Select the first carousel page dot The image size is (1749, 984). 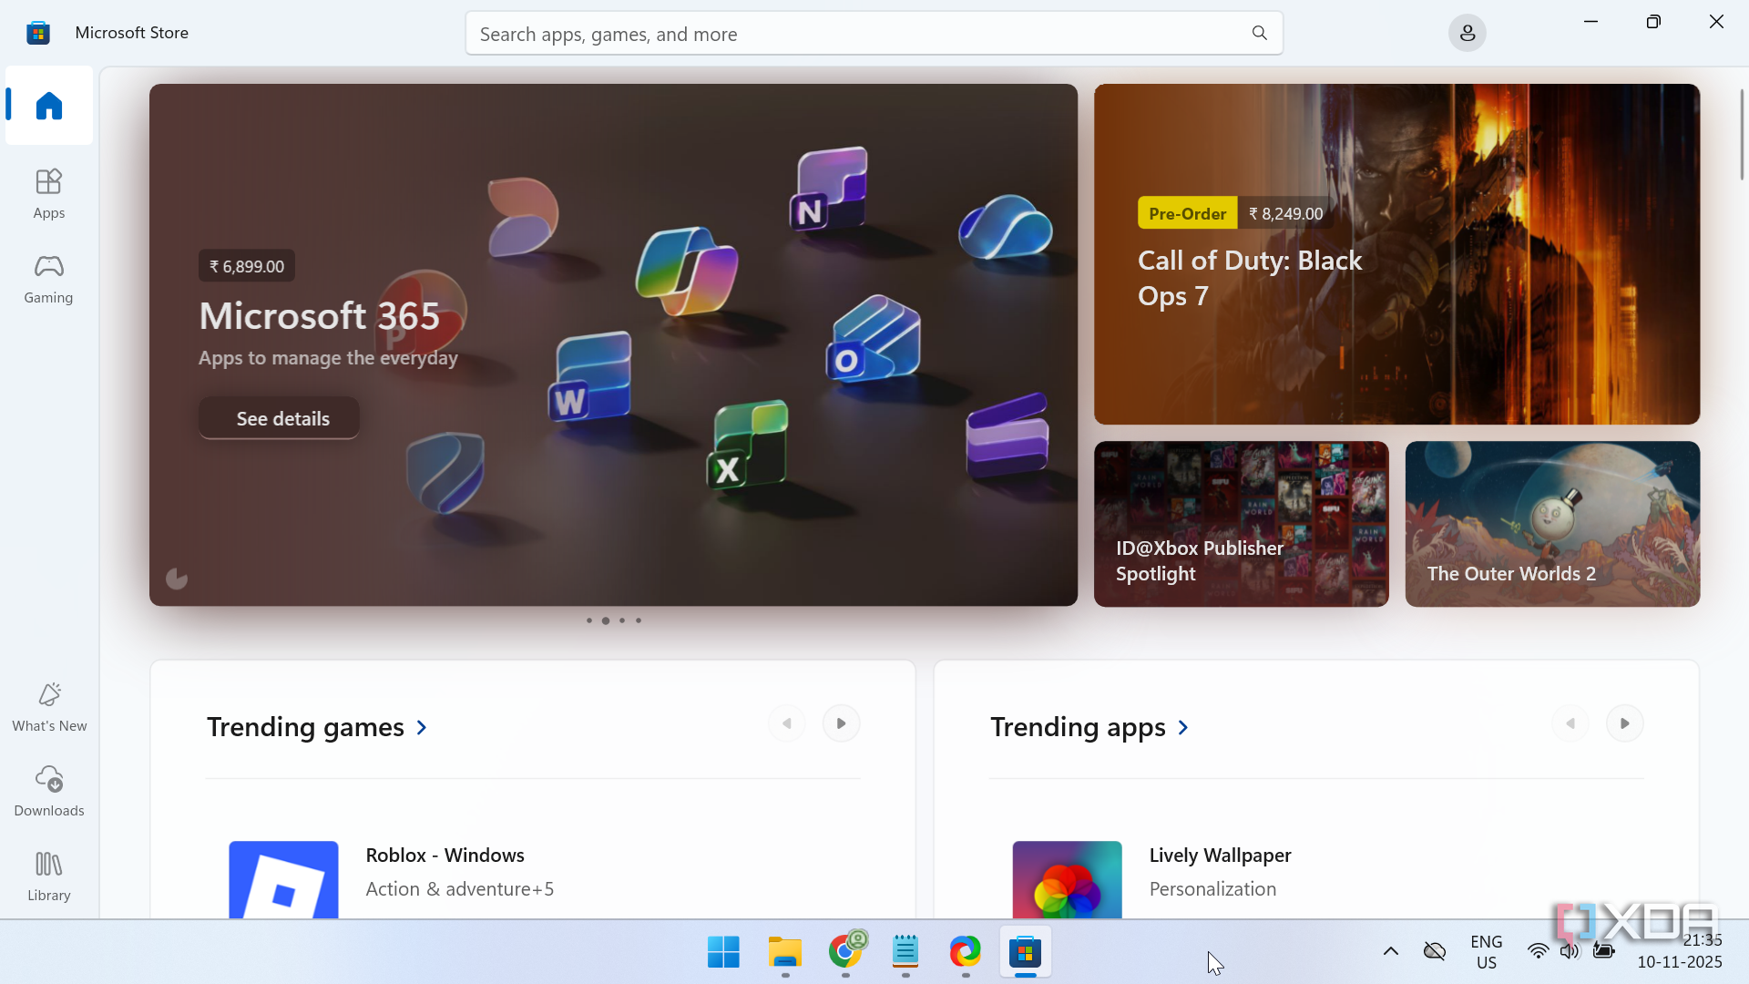589,620
